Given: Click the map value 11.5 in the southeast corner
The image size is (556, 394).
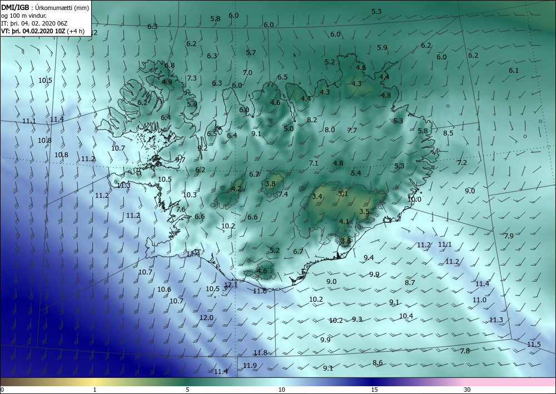Looking at the screenshot, I should (534, 344).
